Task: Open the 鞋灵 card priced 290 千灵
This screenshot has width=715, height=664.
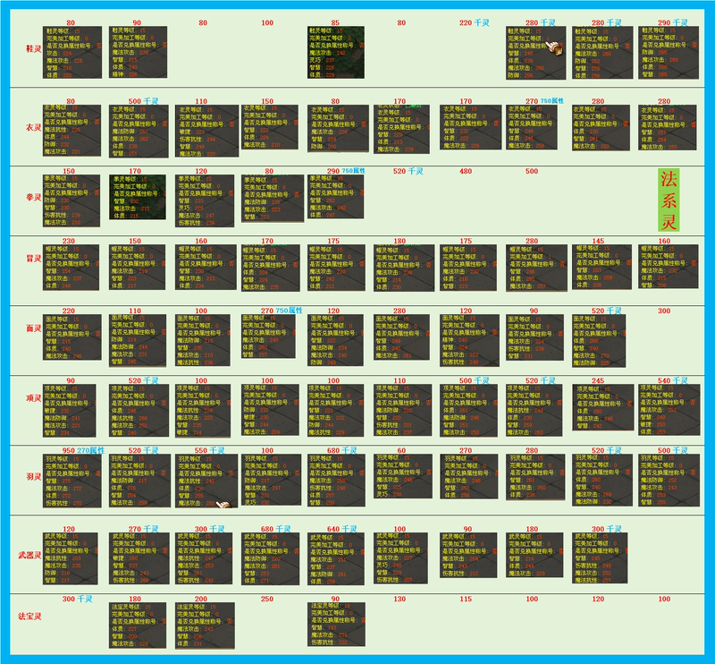Action: (669, 53)
